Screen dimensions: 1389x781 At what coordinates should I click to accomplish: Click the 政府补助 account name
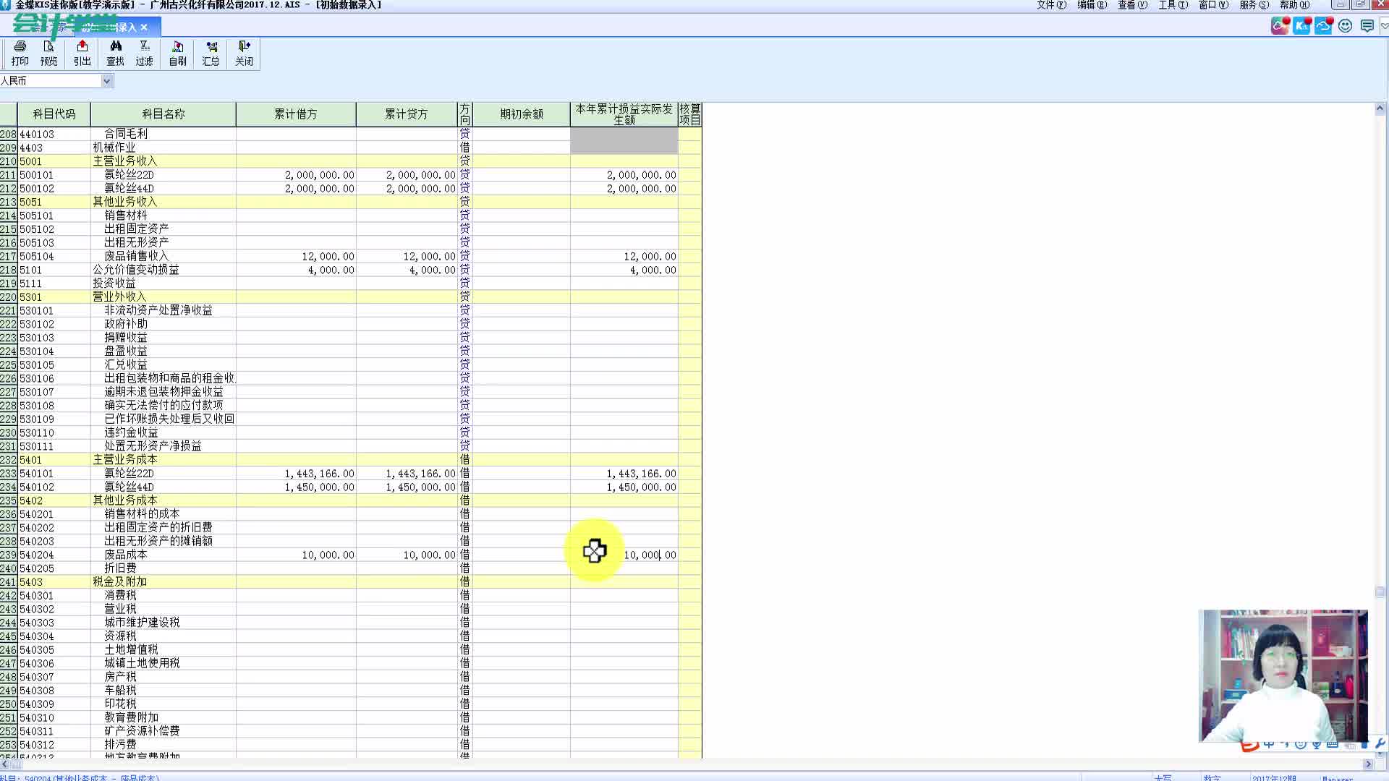coord(126,324)
